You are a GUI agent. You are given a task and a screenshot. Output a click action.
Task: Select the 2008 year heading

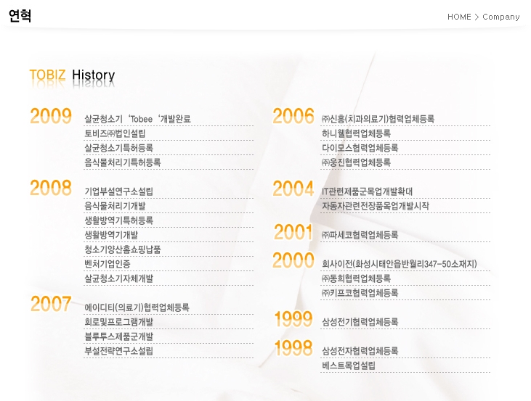[51, 189]
